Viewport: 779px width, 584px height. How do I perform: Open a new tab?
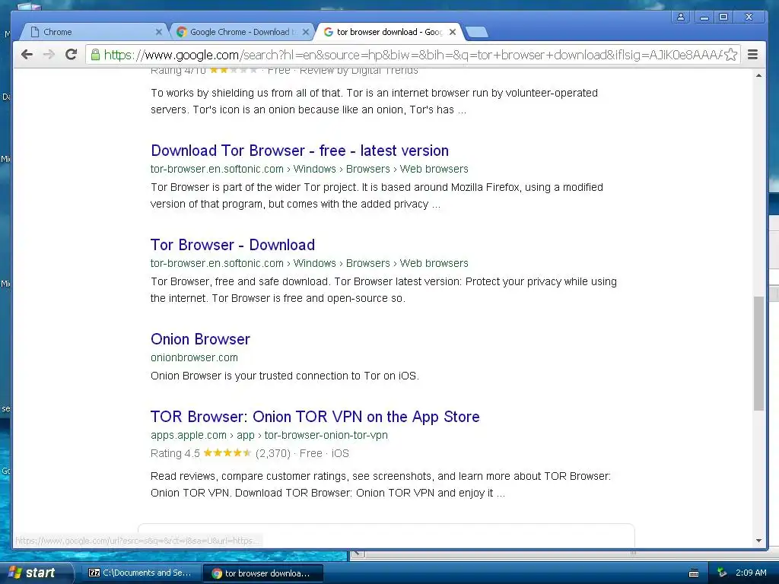478,32
